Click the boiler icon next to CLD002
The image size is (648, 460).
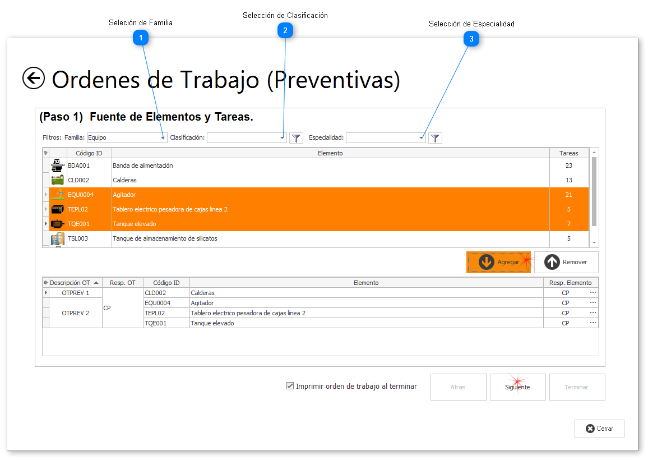[57, 180]
